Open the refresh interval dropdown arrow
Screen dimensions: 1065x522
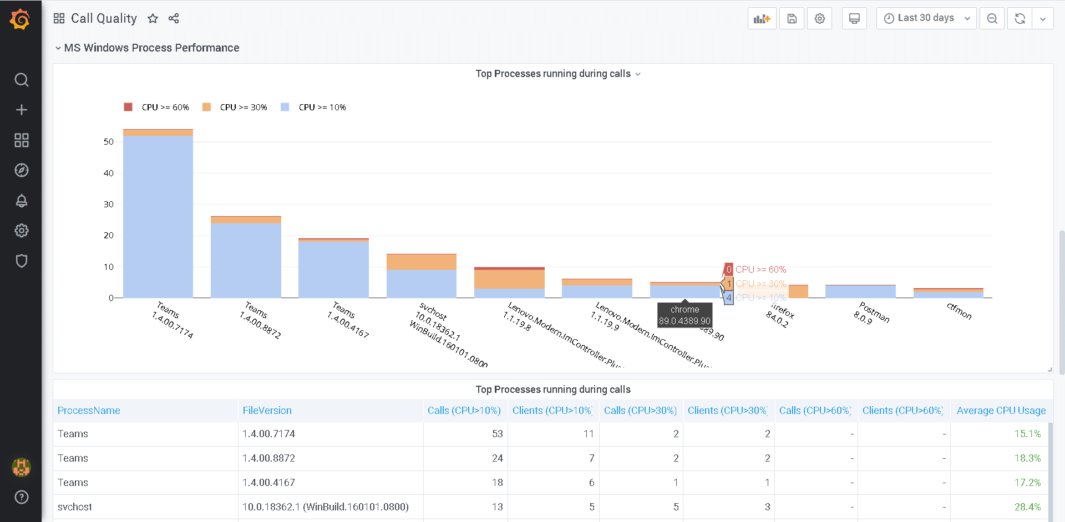click(1043, 18)
